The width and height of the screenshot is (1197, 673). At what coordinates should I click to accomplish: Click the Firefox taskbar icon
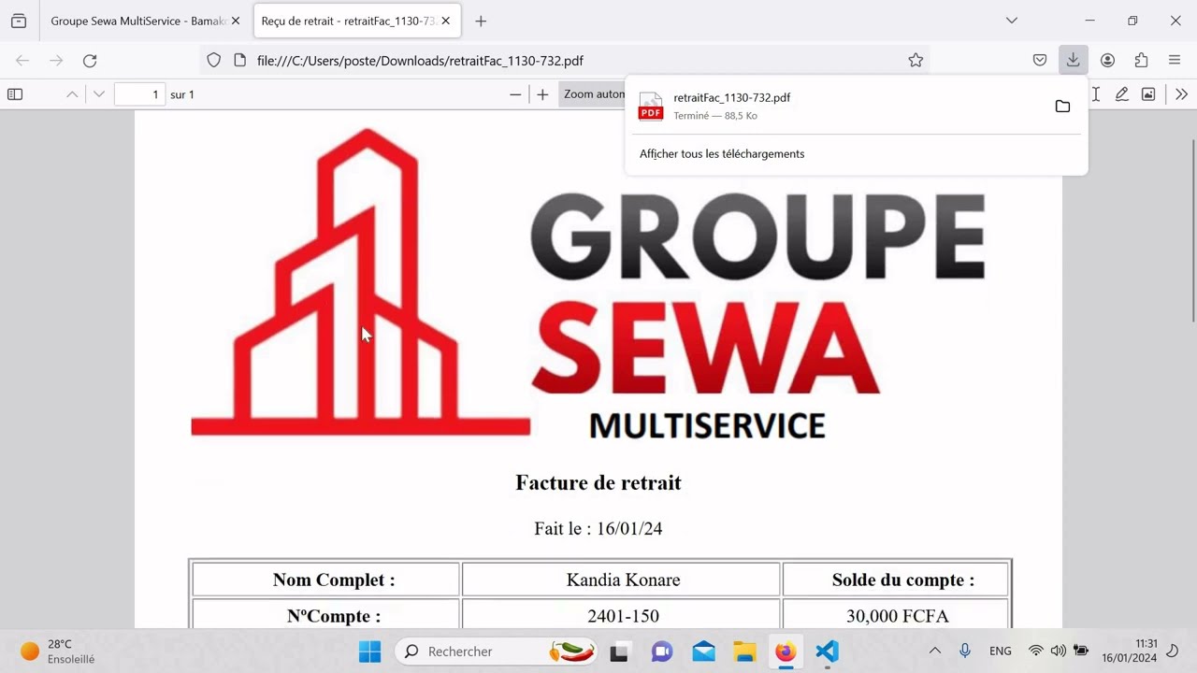[x=786, y=652]
